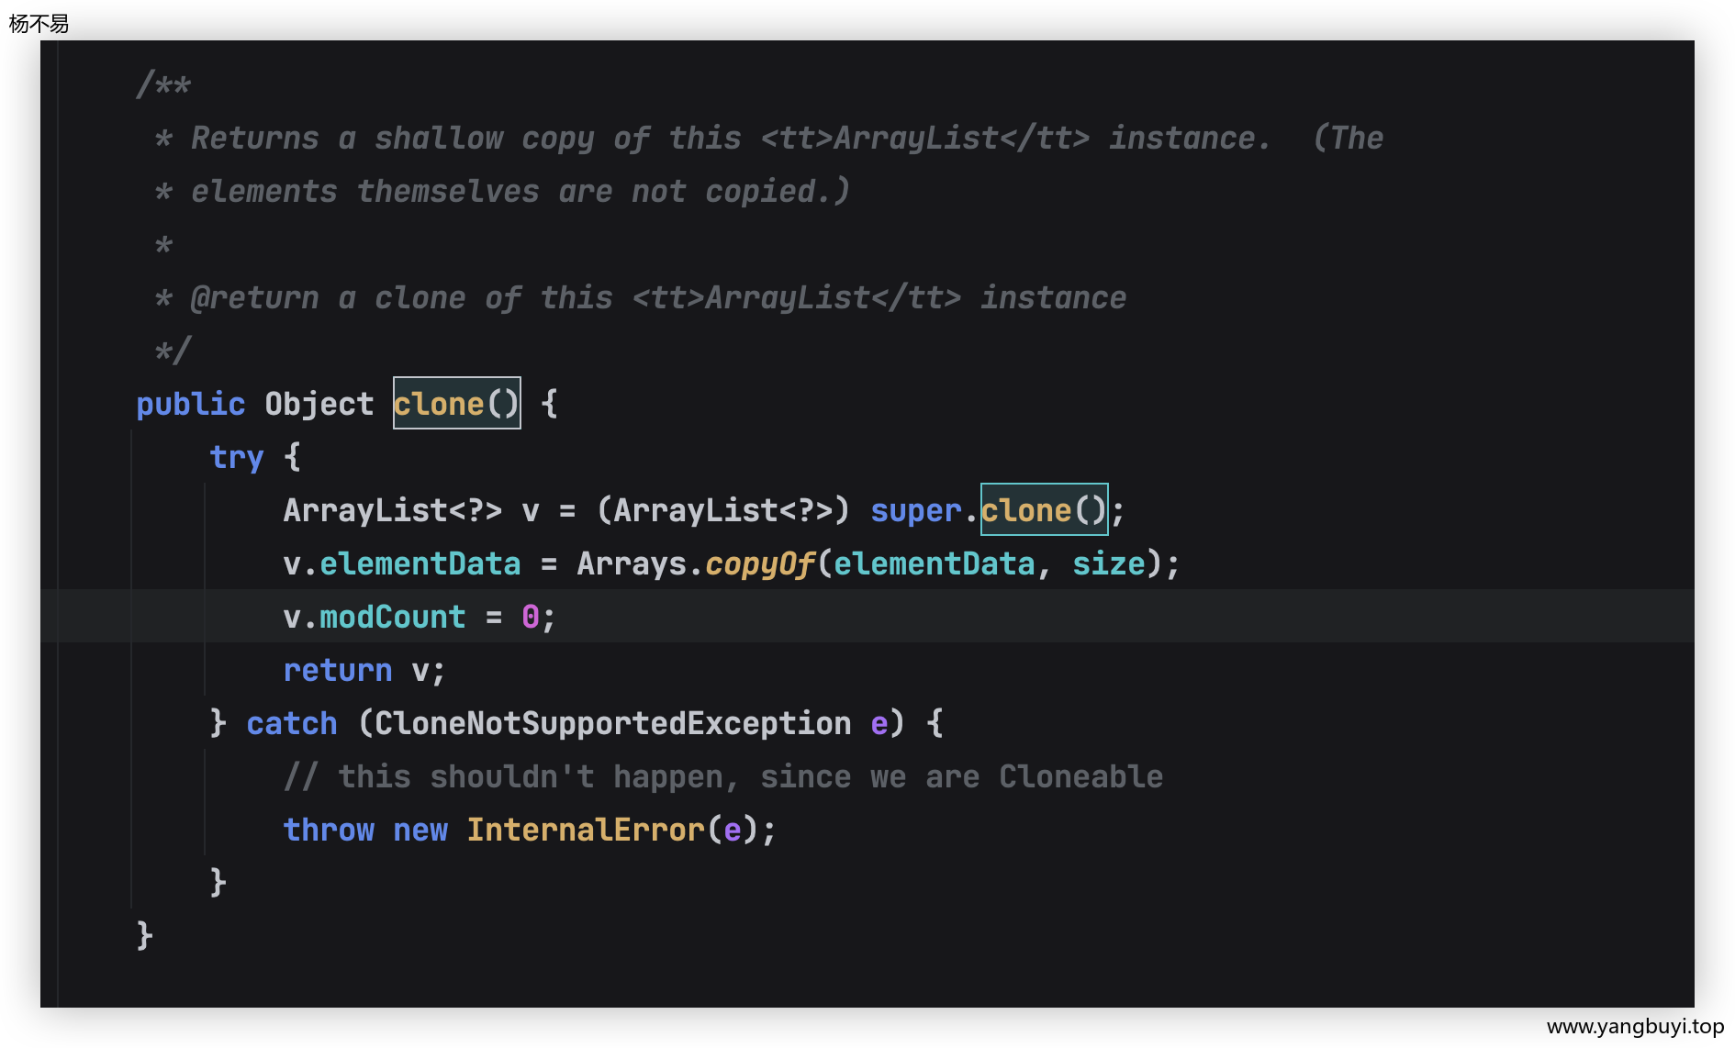1735x1048 pixels.
Task: Click 'CloneNotSupportedException' type name
Action: tap(613, 722)
